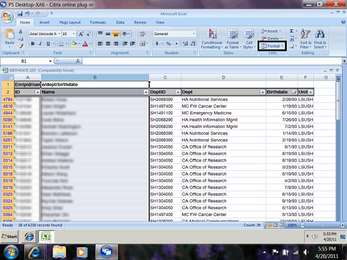Apply red font color
Screen dimensions: 347x260
pyautogui.click(x=85, y=43)
